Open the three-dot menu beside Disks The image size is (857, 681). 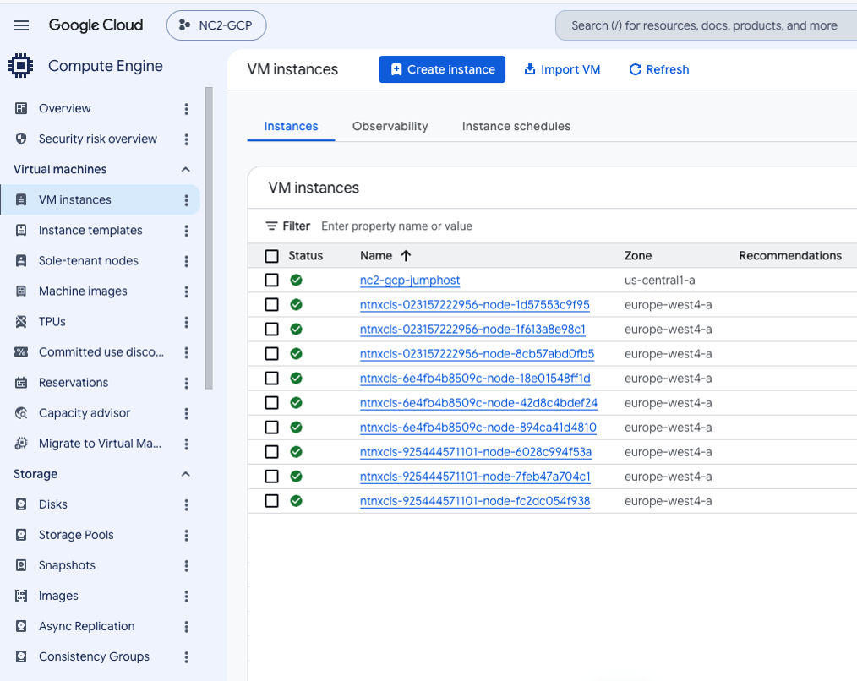click(x=187, y=504)
